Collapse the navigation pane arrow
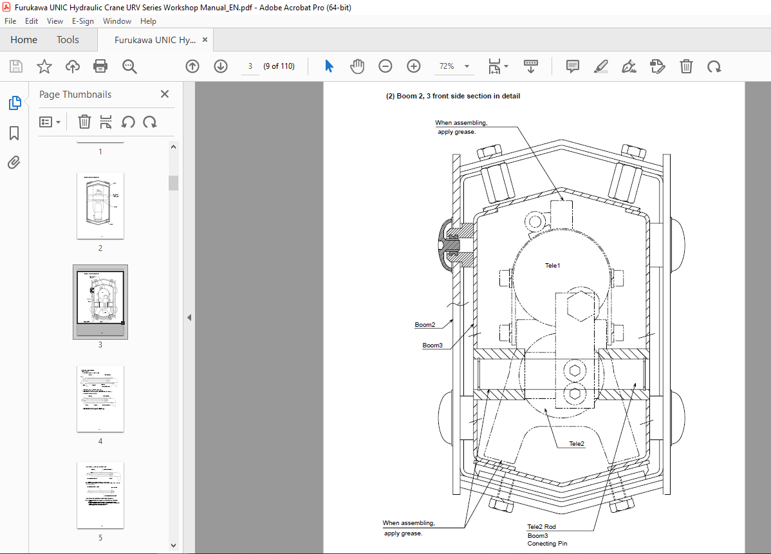 coord(189,318)
